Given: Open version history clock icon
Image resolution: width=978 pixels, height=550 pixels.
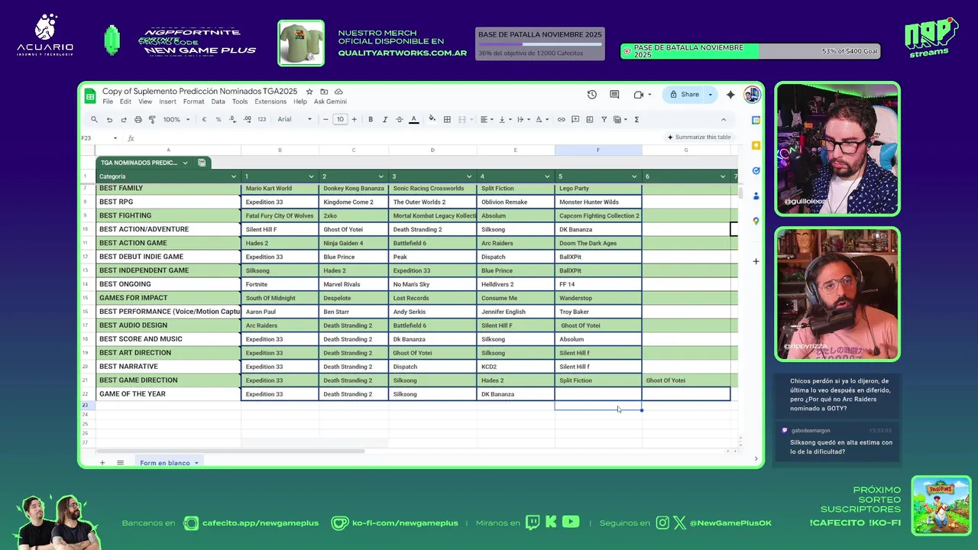Looking at the screenshot, I should (x=591, y=95).
